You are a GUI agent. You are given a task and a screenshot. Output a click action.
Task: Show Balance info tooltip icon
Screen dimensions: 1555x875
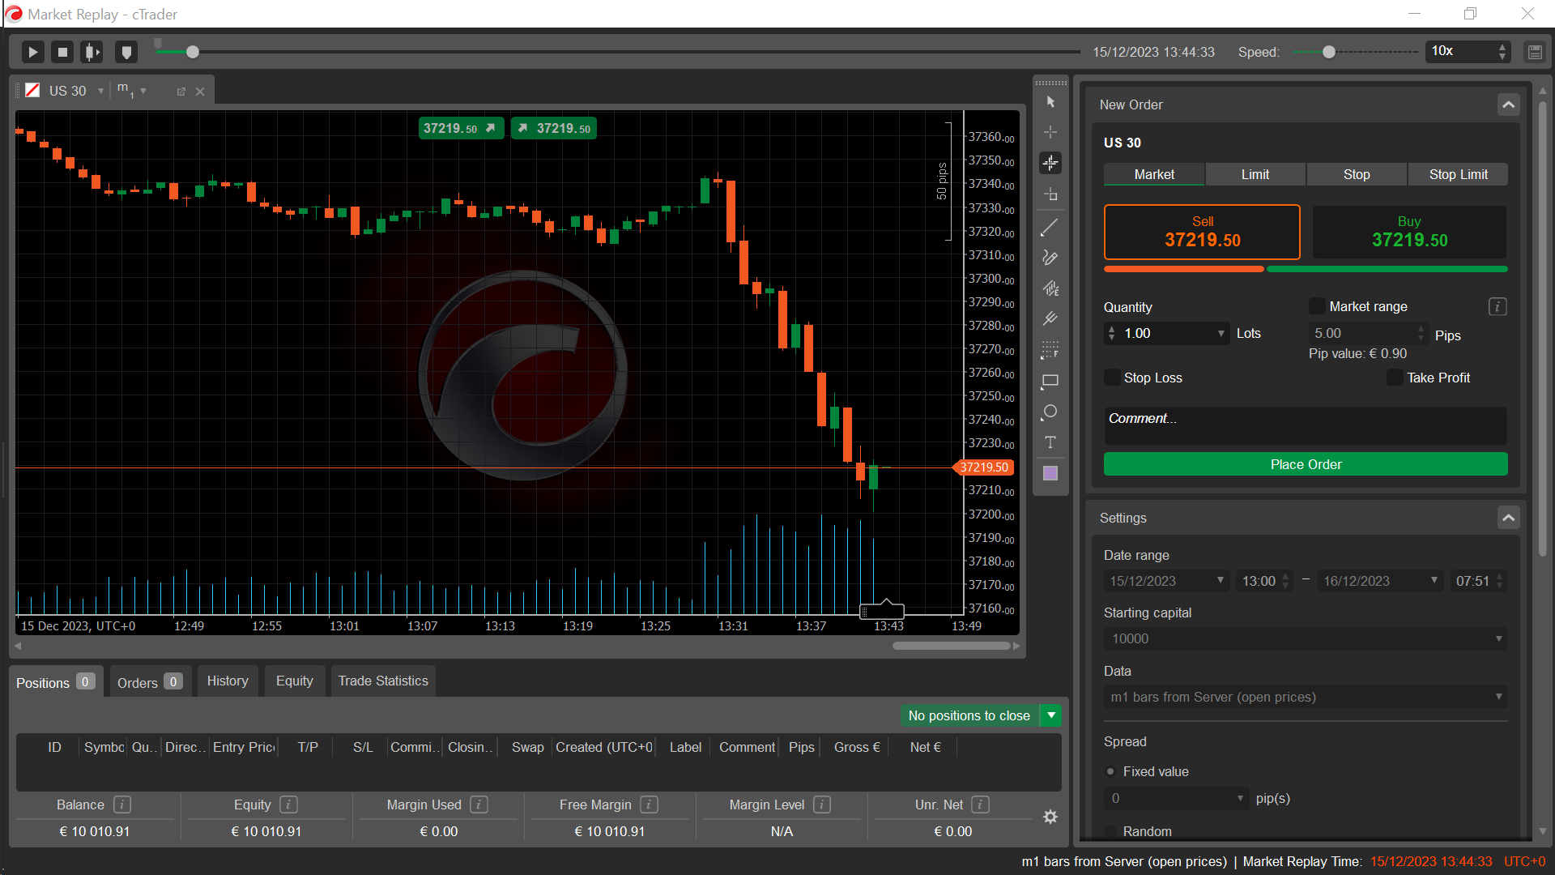click(x=122, y=805)
